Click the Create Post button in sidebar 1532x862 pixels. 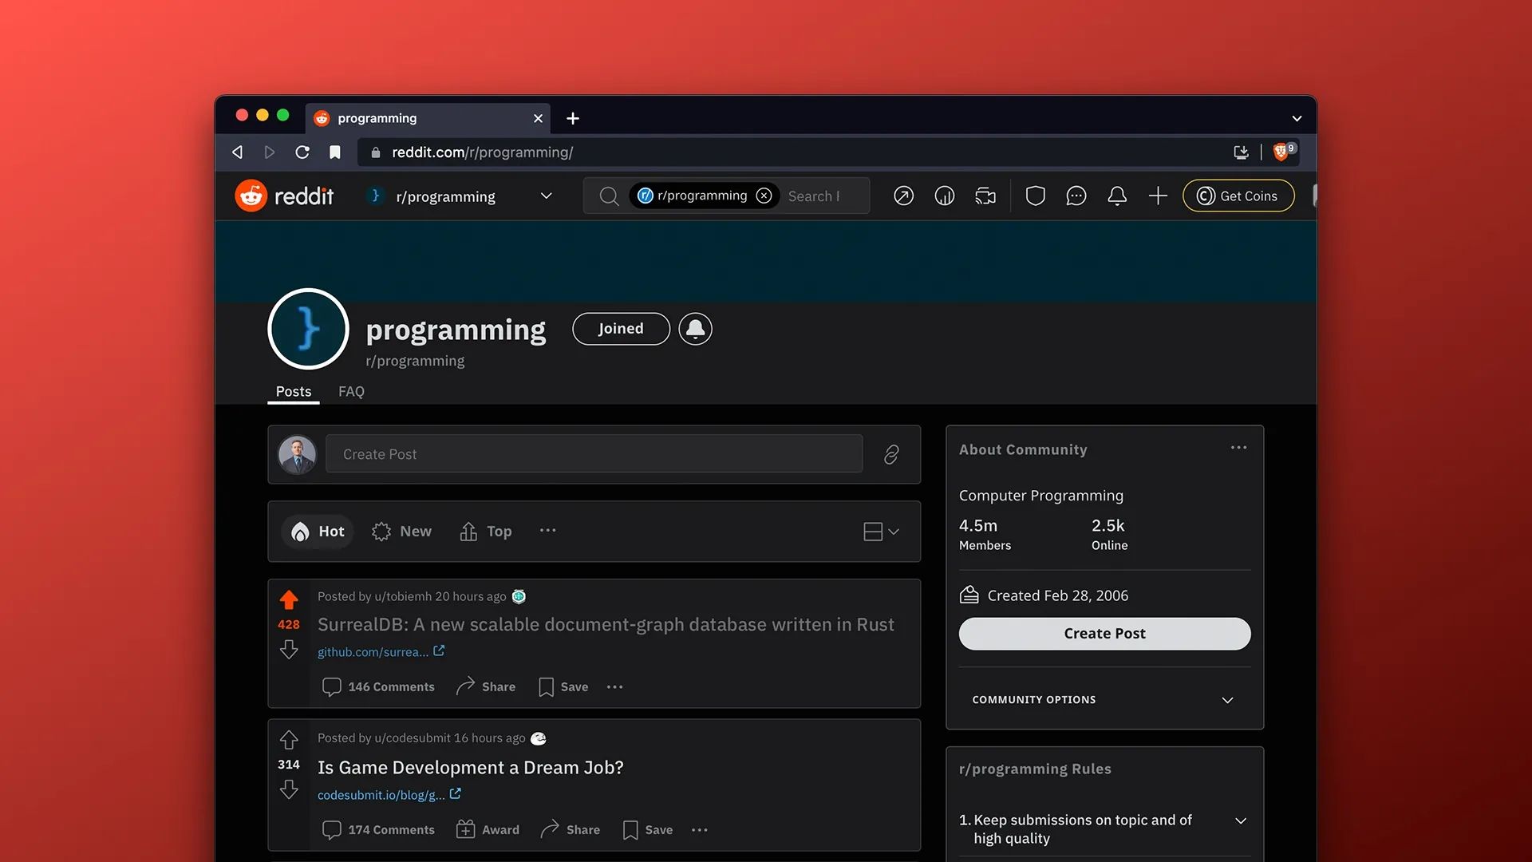(1104, 634)
